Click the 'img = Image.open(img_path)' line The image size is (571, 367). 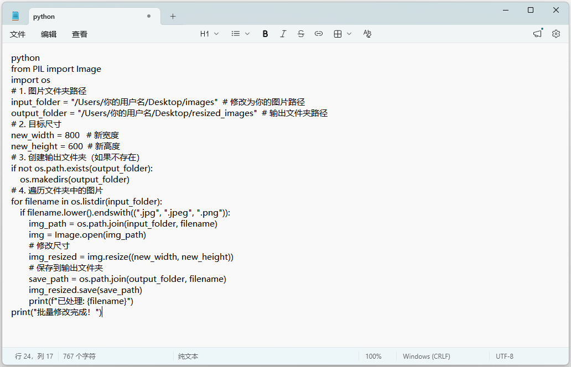pos(87,235)
